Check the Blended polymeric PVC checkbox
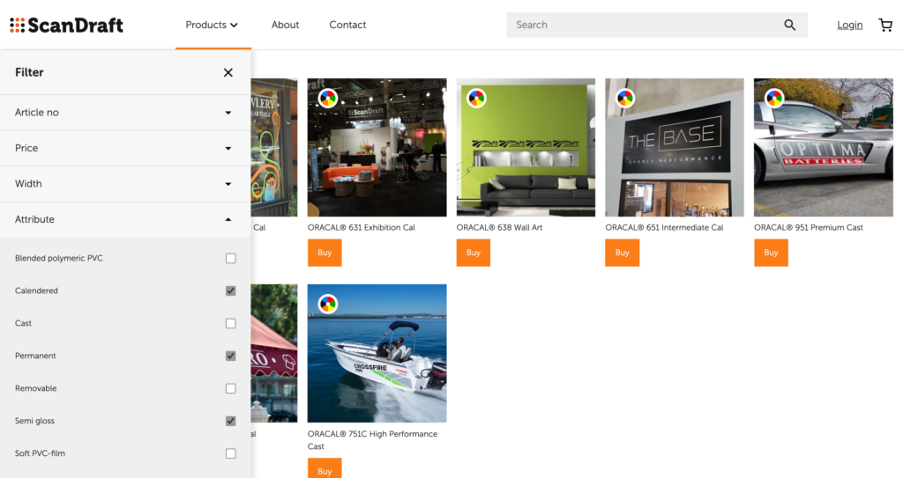 [x=230, y=258]
